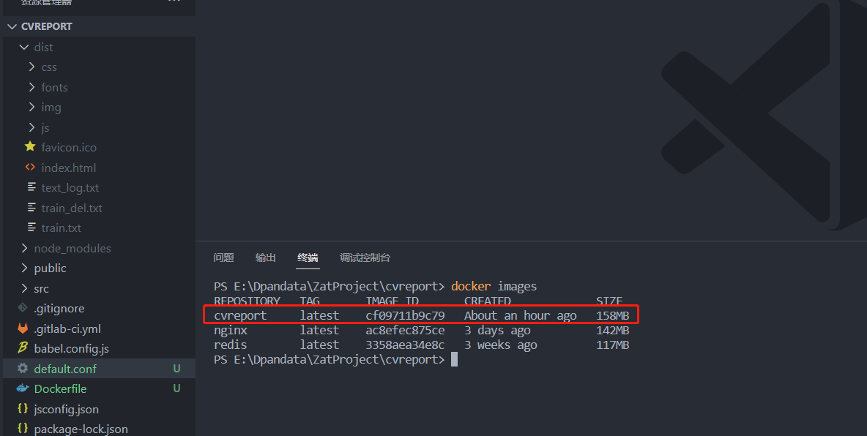Select the GitLab icon for .gitlab-ci.yml
Image resolution: width=867 pixels, height=436 pixels.
tap(23, 328)
